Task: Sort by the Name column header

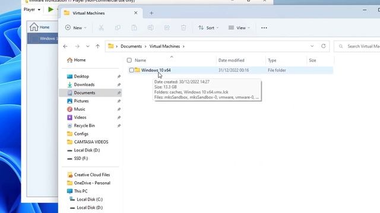Action: (140, 60)
